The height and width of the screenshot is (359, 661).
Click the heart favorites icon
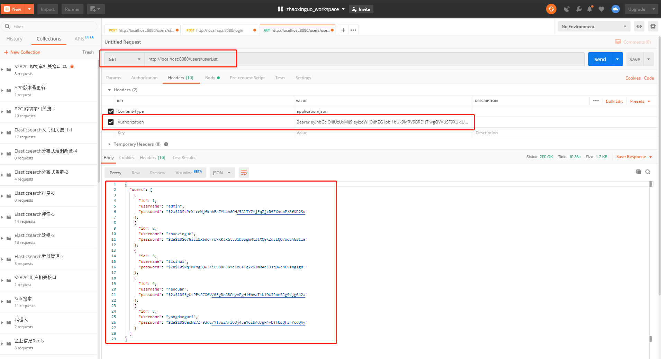(601, 9)
